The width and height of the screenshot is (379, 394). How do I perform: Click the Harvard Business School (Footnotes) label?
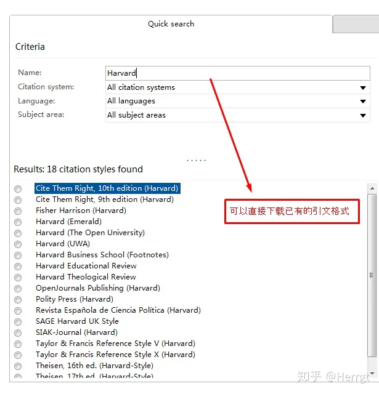tap(102, 255)
